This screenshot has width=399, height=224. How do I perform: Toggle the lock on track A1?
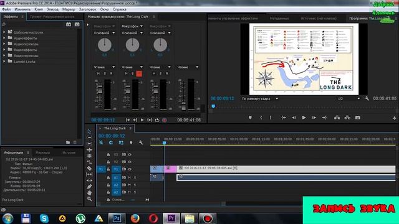point(108,177)
